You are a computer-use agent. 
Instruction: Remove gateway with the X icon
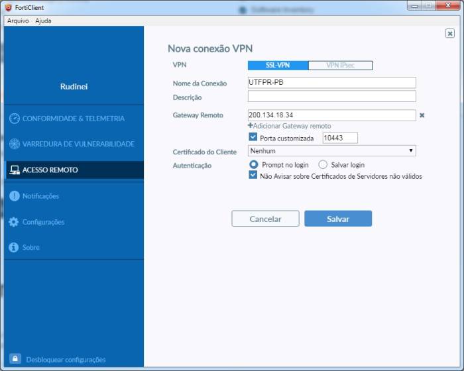point(422,115)
